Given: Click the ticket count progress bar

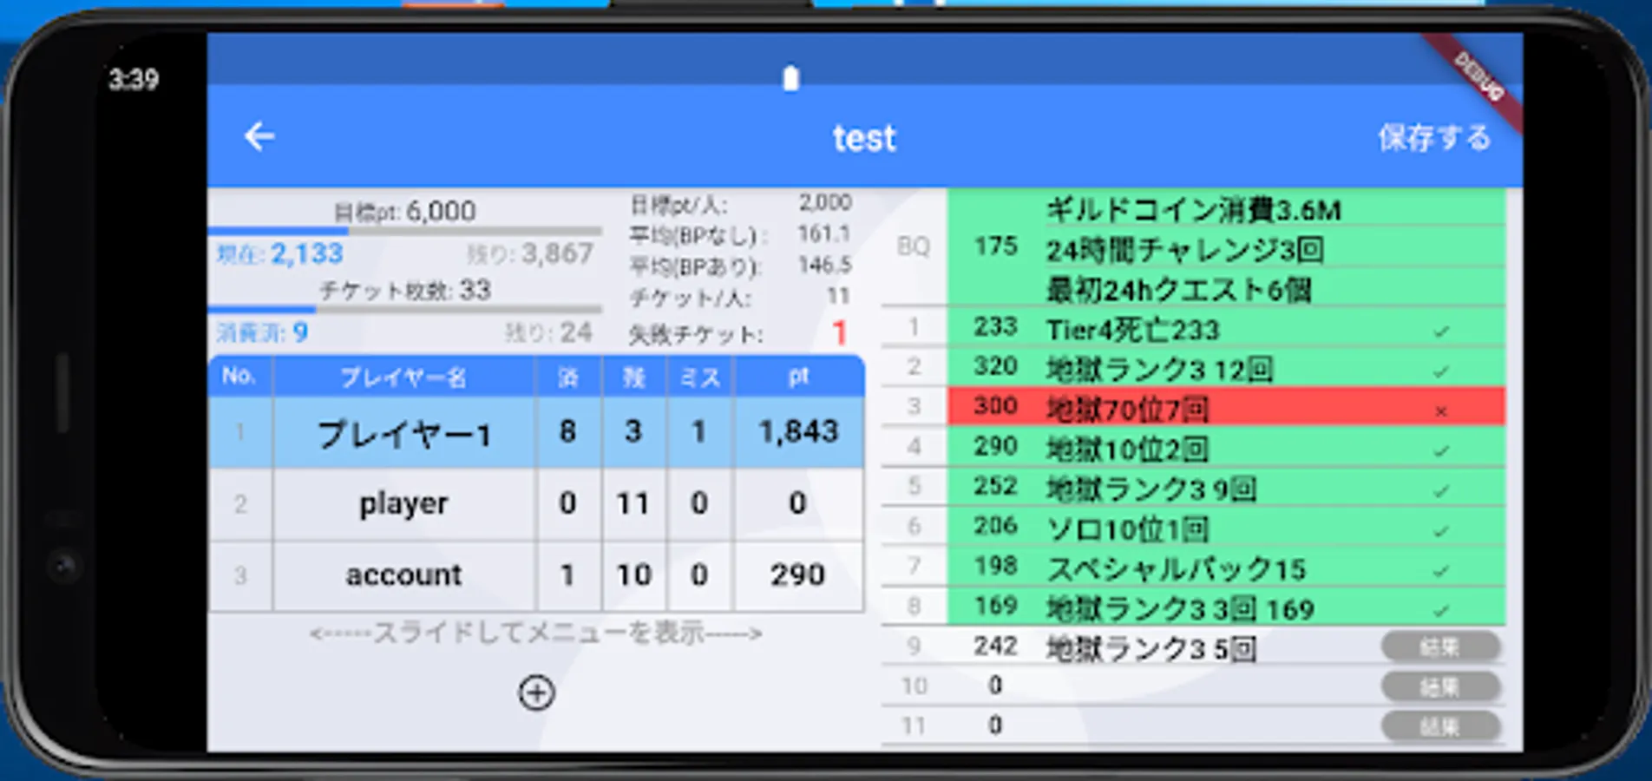Looking at the screenshot, I should (x=404, y=309).
